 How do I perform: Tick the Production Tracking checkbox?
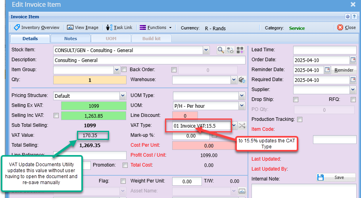[x=300, y=119]
